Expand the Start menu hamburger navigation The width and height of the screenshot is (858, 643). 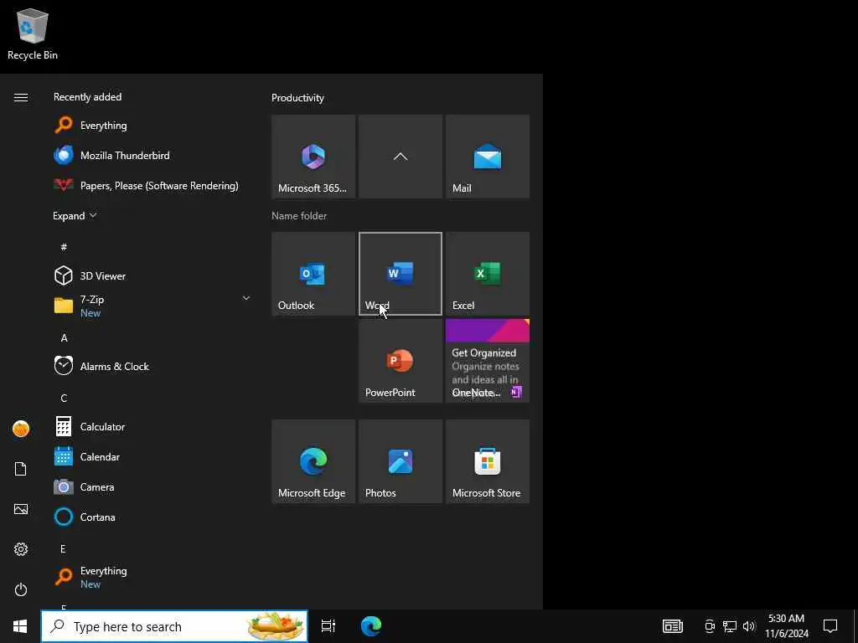(21, 97)
